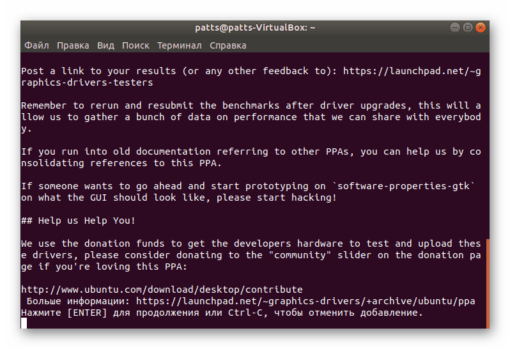The width and height of the screenshot is (510, 349).
Task: Close the terminal with the orange button
Action: coord(480,27)
